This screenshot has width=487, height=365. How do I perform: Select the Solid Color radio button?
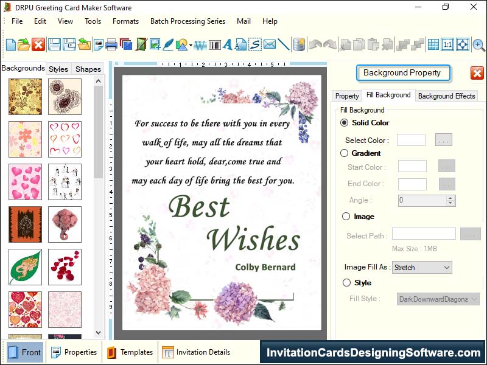[x=345, y=122]
